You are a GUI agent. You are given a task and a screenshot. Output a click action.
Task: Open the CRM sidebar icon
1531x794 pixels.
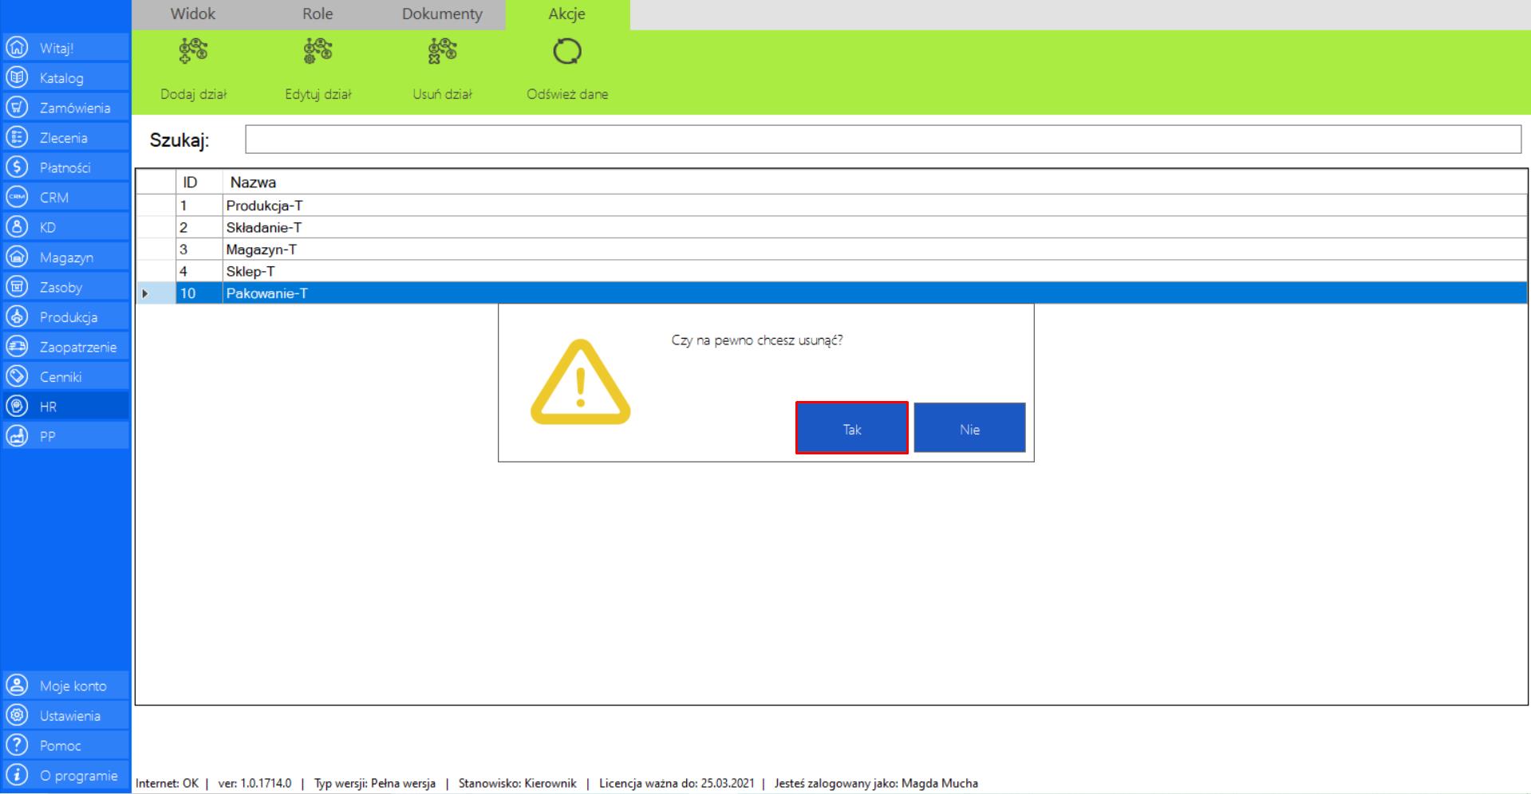pyautogui.click(x=17, y=197)
